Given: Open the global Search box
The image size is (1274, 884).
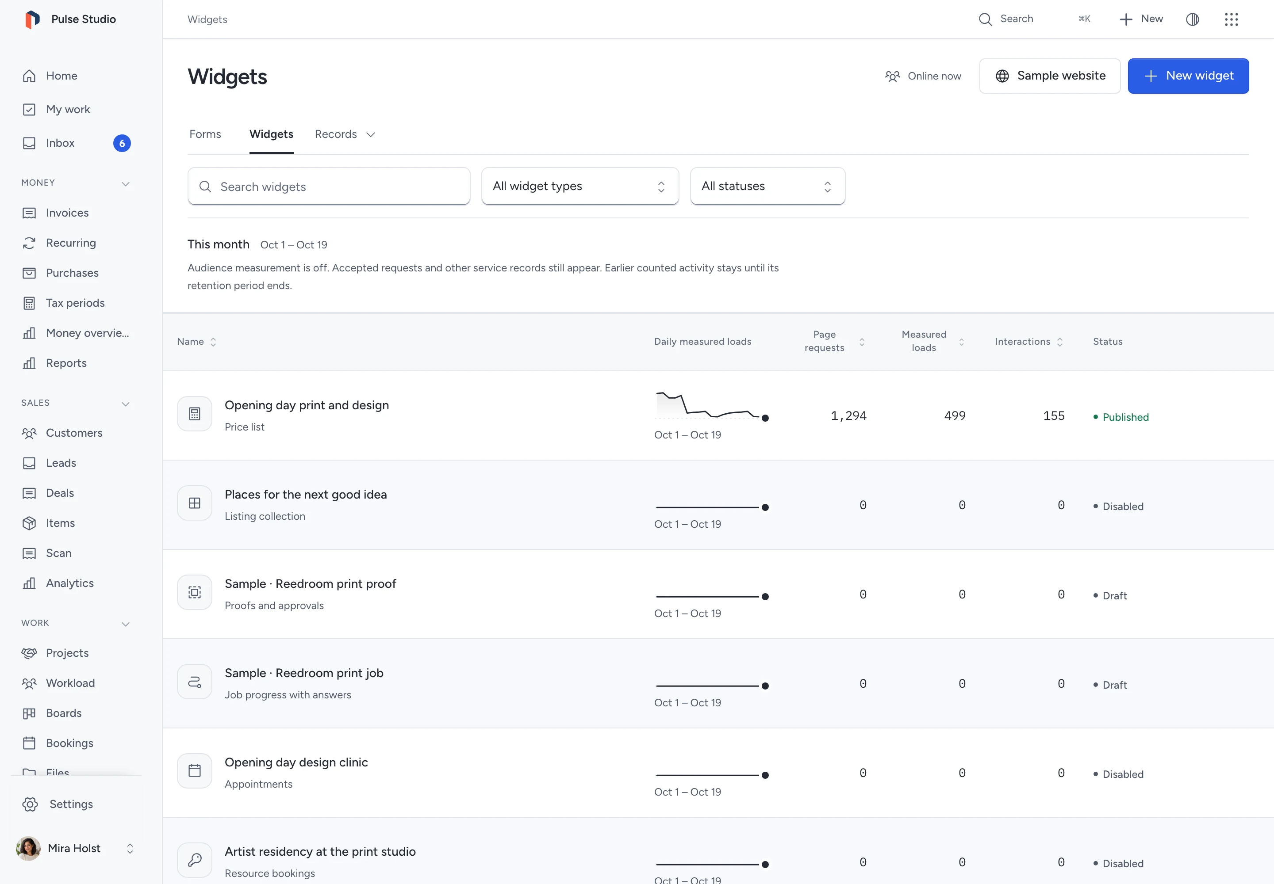Looking at the screenshot, I should click(1035, 19).
